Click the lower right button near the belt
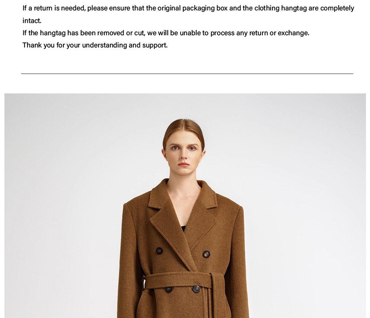 196,289
